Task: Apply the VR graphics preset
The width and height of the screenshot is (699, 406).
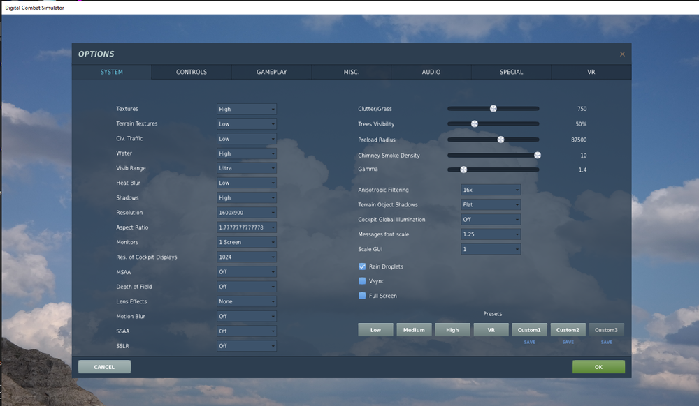Action: pyautogui.click(x=491, y=329)
